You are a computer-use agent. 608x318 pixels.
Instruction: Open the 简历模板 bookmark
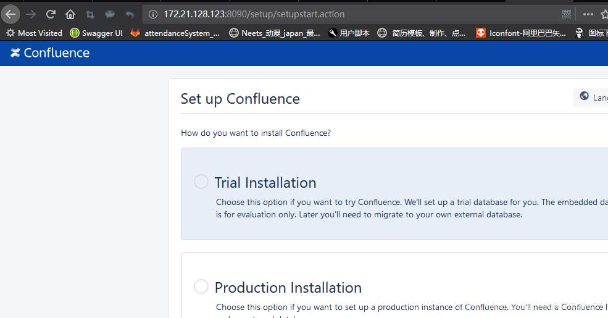[421, 33]
